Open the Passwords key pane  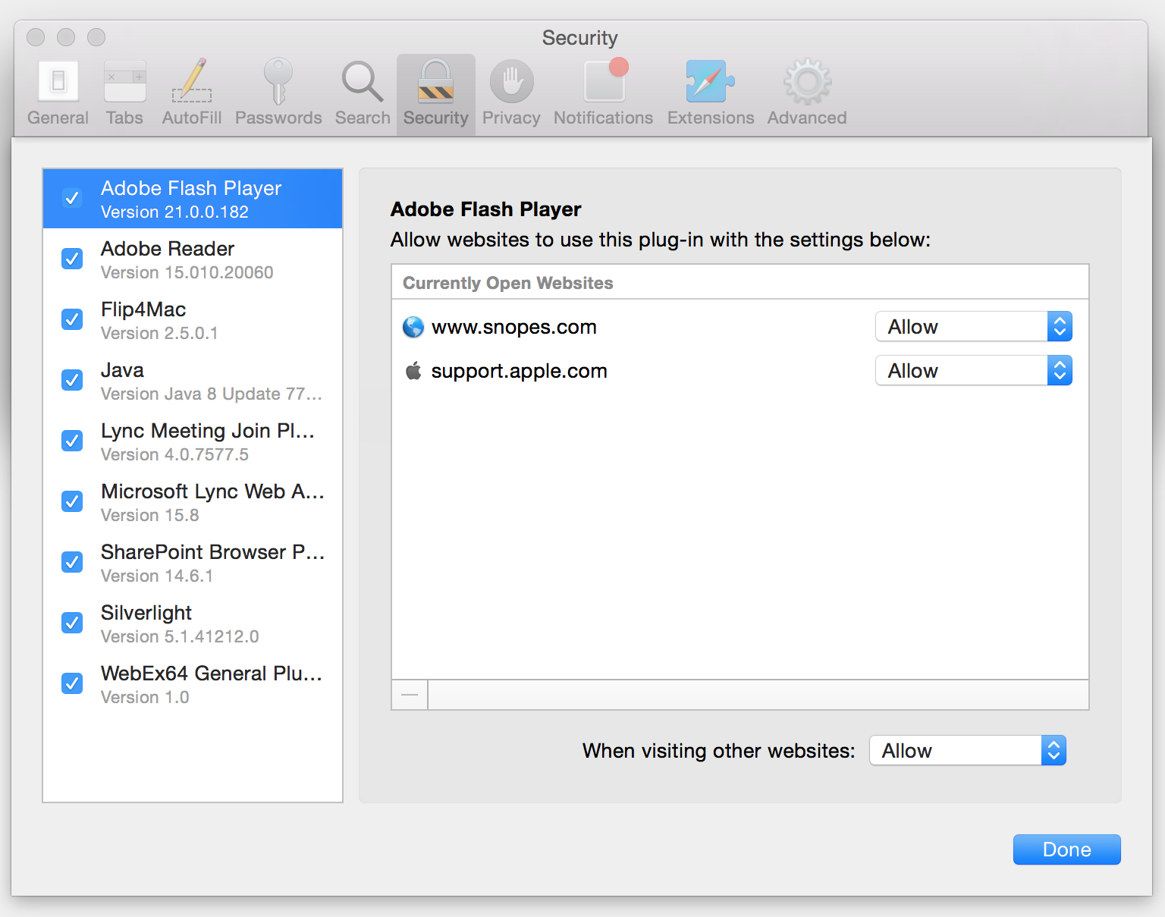click(278, 93)
